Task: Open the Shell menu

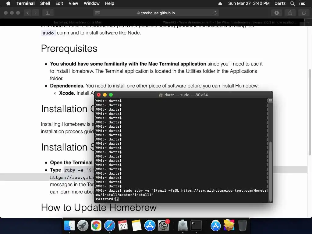Action: tap(45, 3)
